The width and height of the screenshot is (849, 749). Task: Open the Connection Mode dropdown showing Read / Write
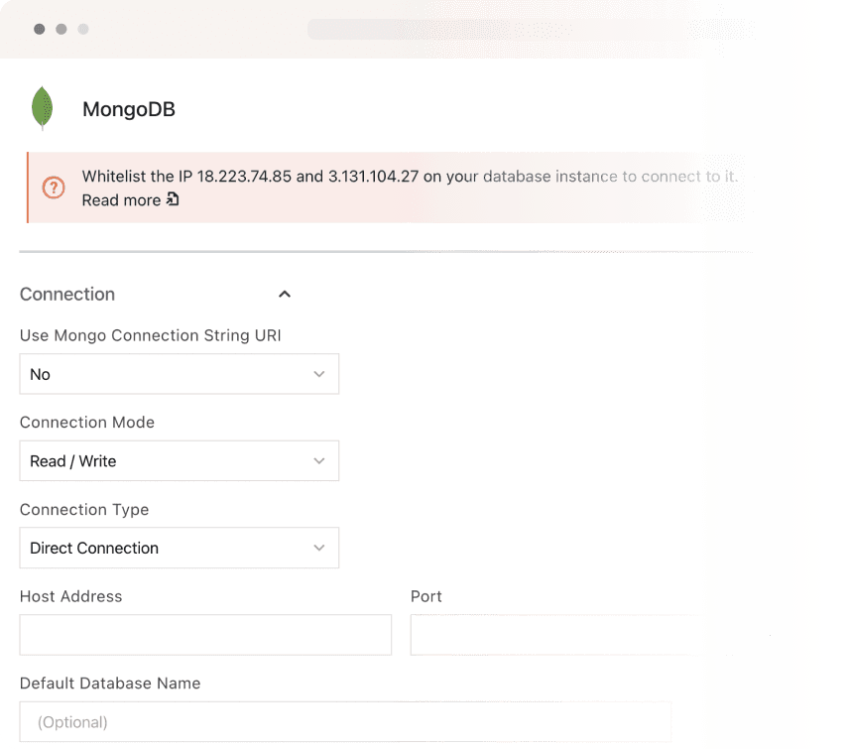[179, 460]
